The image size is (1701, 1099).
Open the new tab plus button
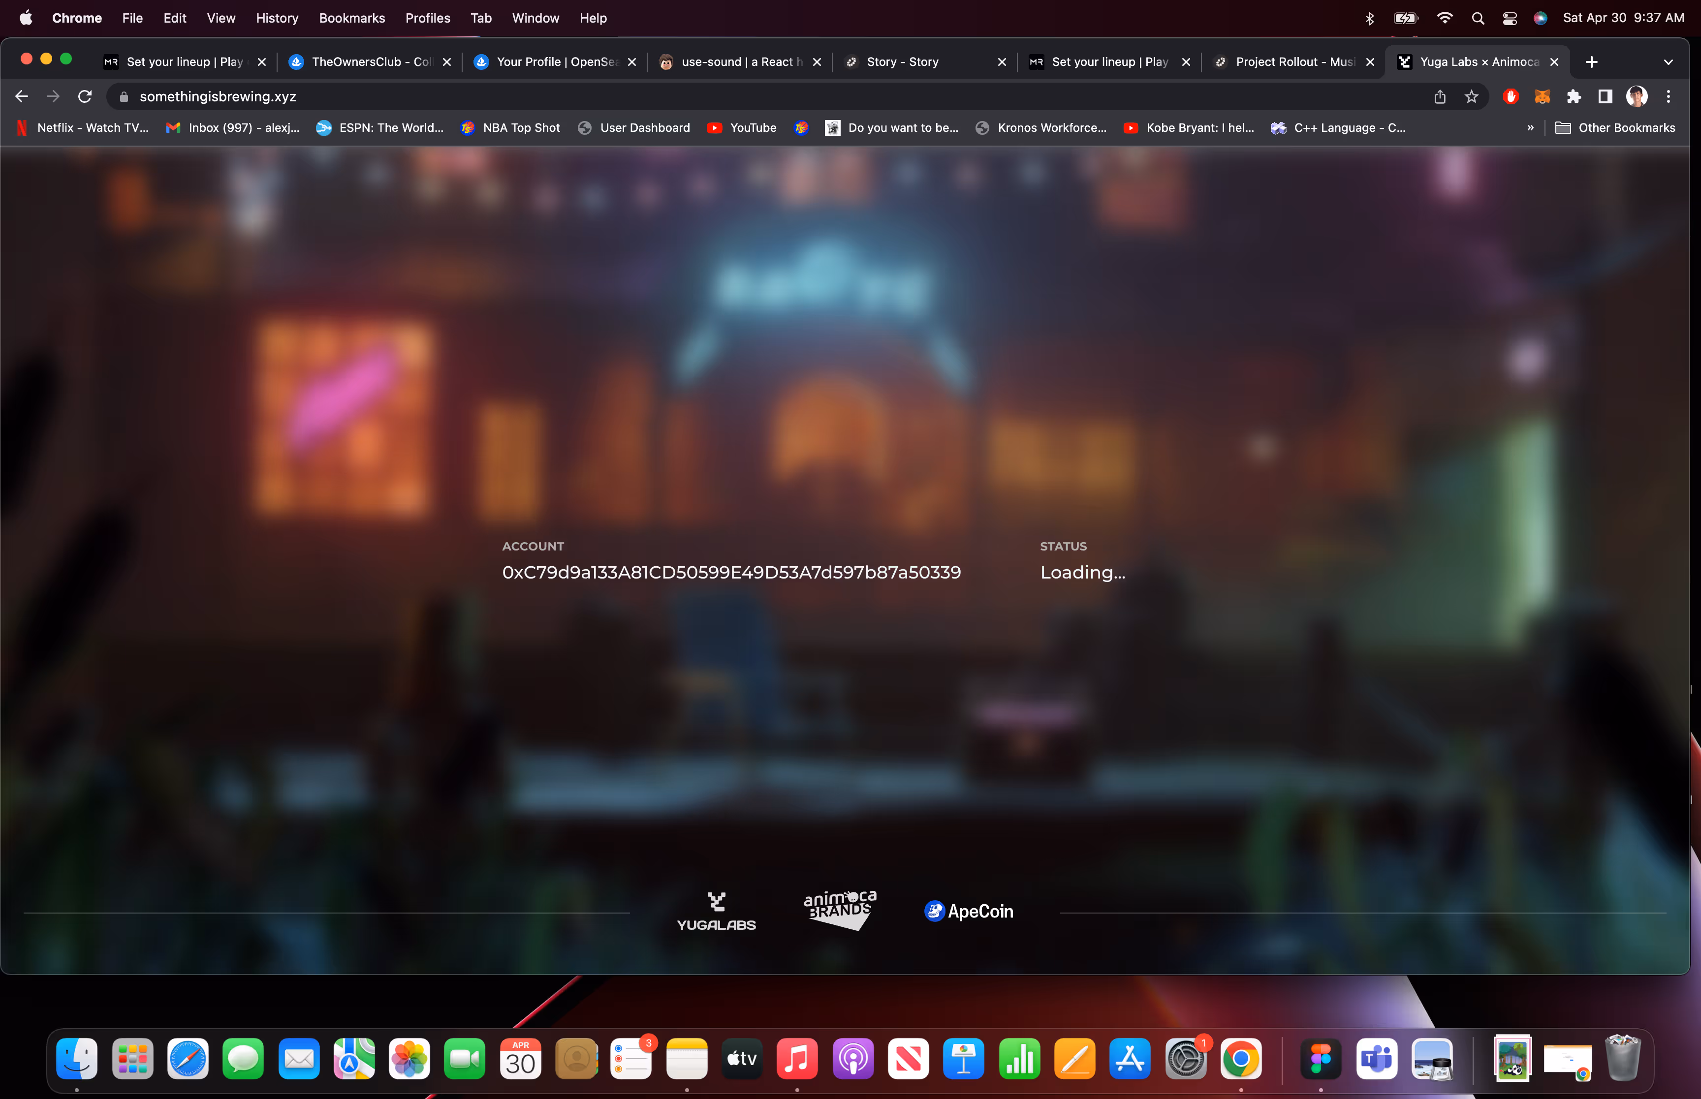1591,62
